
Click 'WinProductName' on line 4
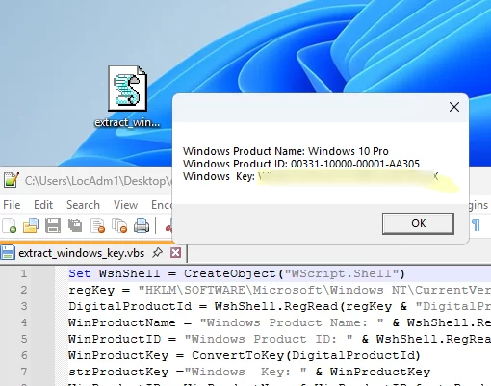click(122, 322)
